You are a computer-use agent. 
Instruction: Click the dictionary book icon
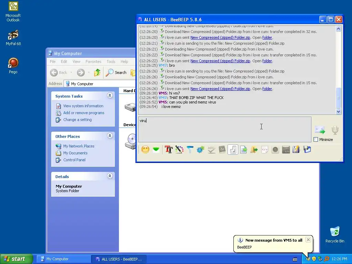point(222,150)
